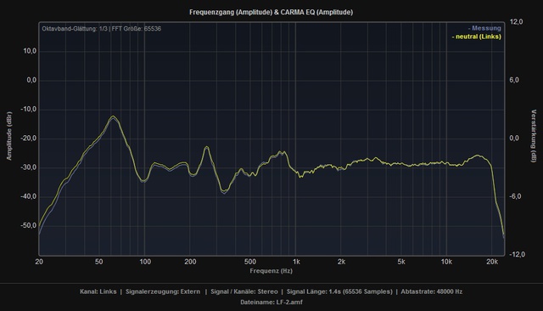Click the Amplitude (dBr) axis title
The image size is (543, 311).
[x=9, y=136]
